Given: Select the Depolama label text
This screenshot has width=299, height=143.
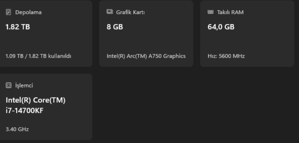Looking at the screenshot, I should pos(29,12).
